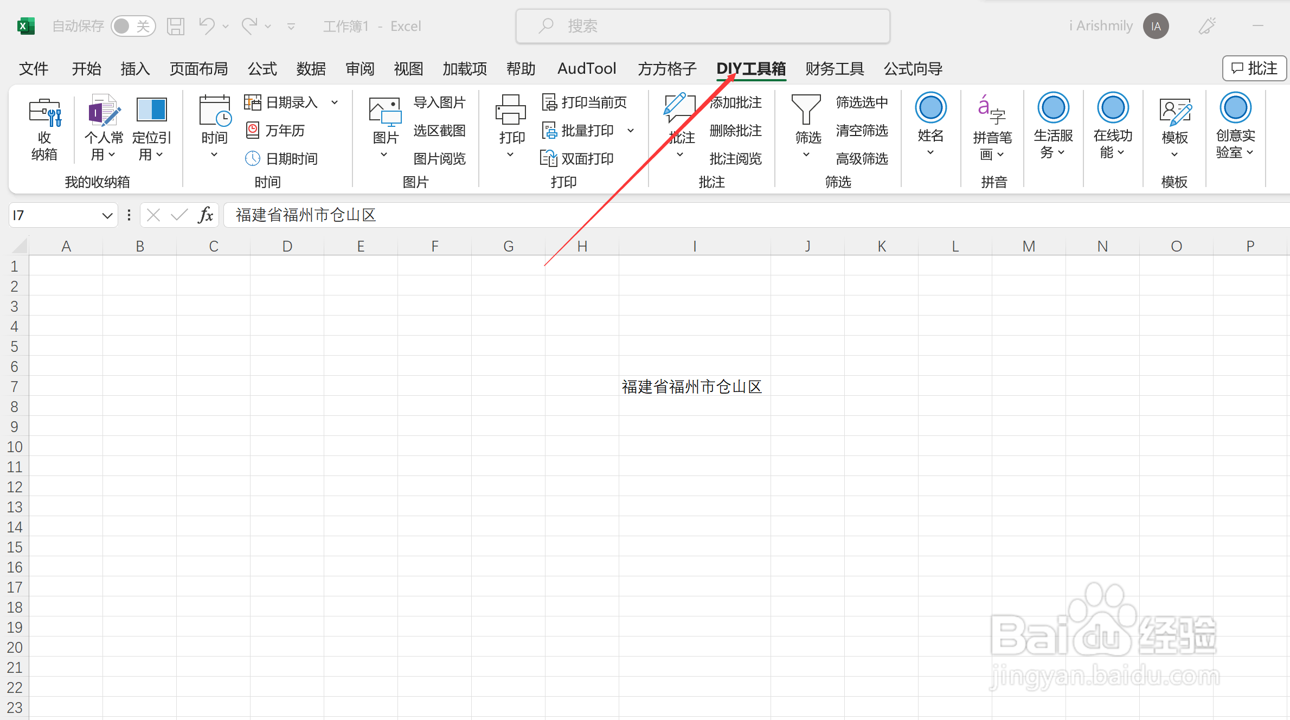Viewport: 1290px width, 720px height.
Task: Click 批注阅览 button
Action: point(735,159)
